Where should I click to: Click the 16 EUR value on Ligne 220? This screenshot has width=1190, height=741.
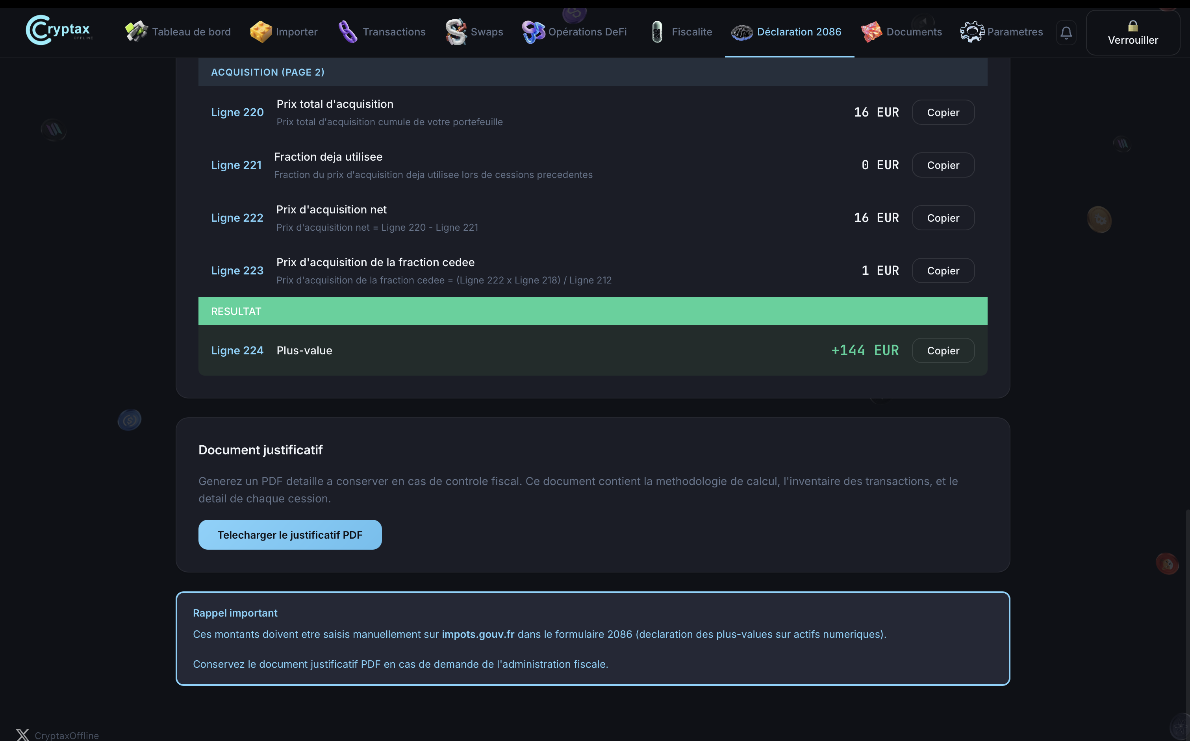tap(876, 112)
